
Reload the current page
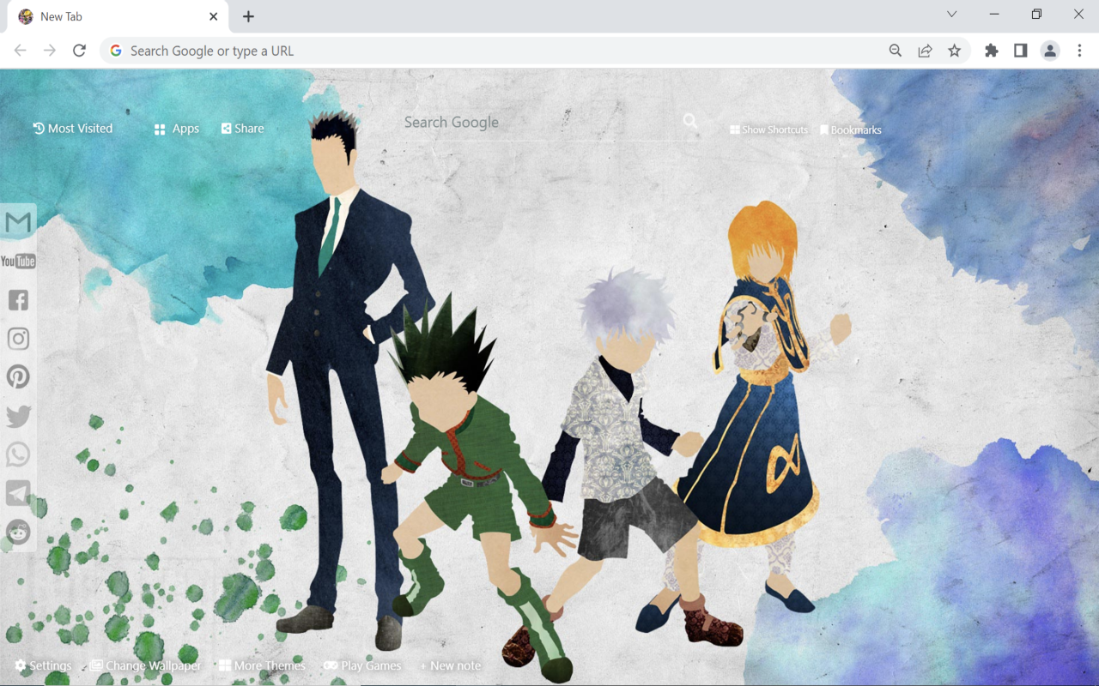tap(79, 51)
